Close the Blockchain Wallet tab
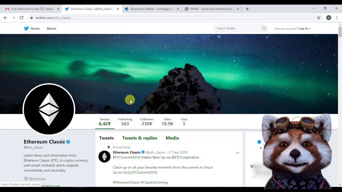 pyautogui.click(x=178, y=9)
